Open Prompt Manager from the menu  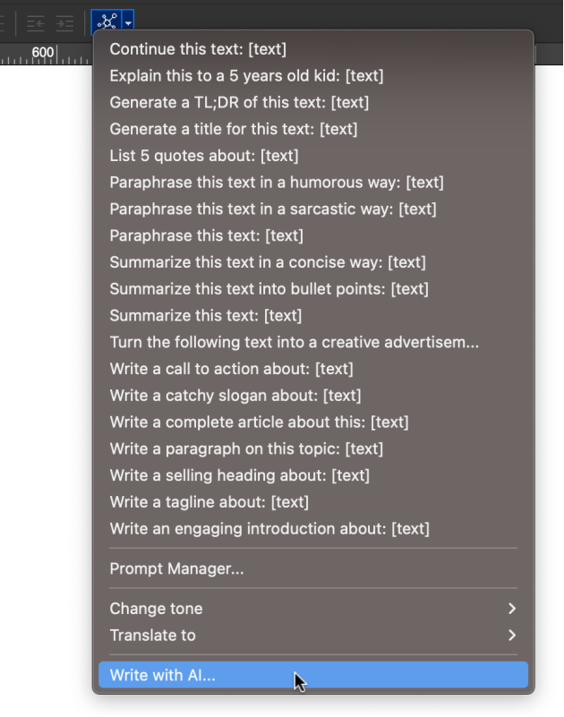[176, 568]
